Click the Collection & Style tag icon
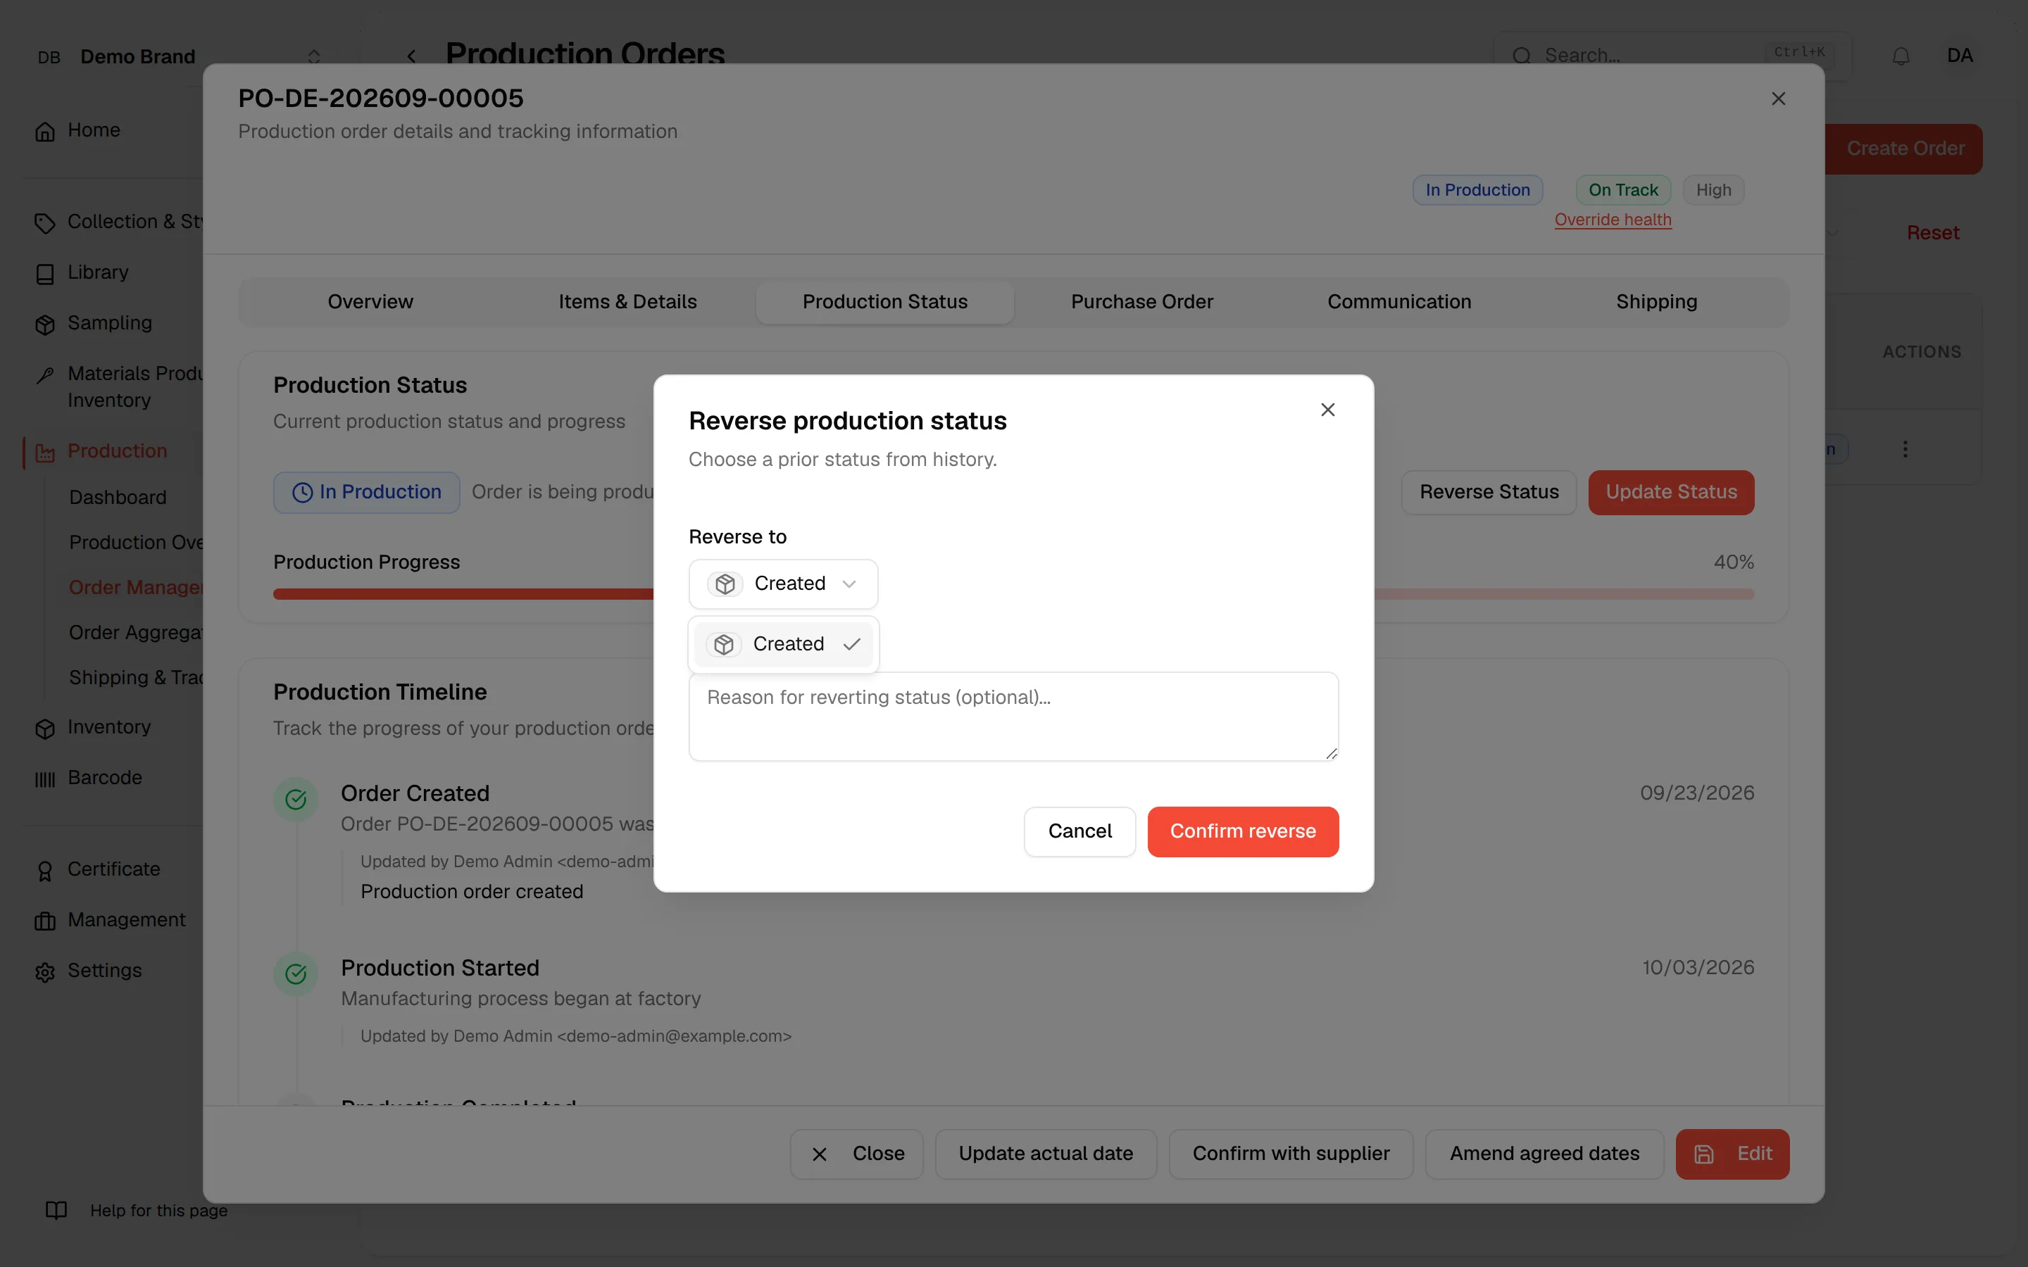The image size is (2028, 1267). pyautogui.click(x=45, y=223)
